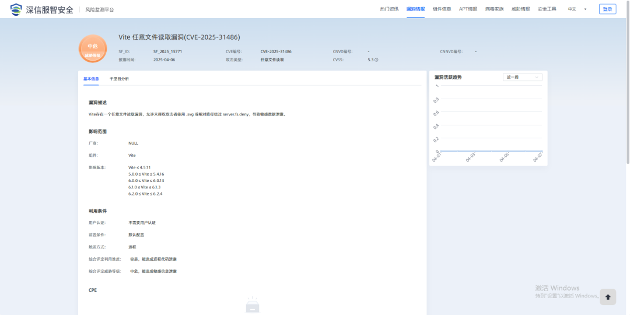Open 安全工具 menu
Screen dimensions: 630x315
[x=547, y=9]
